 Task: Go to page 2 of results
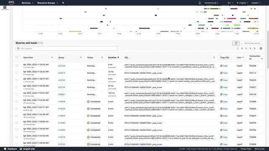pos(246,49)
